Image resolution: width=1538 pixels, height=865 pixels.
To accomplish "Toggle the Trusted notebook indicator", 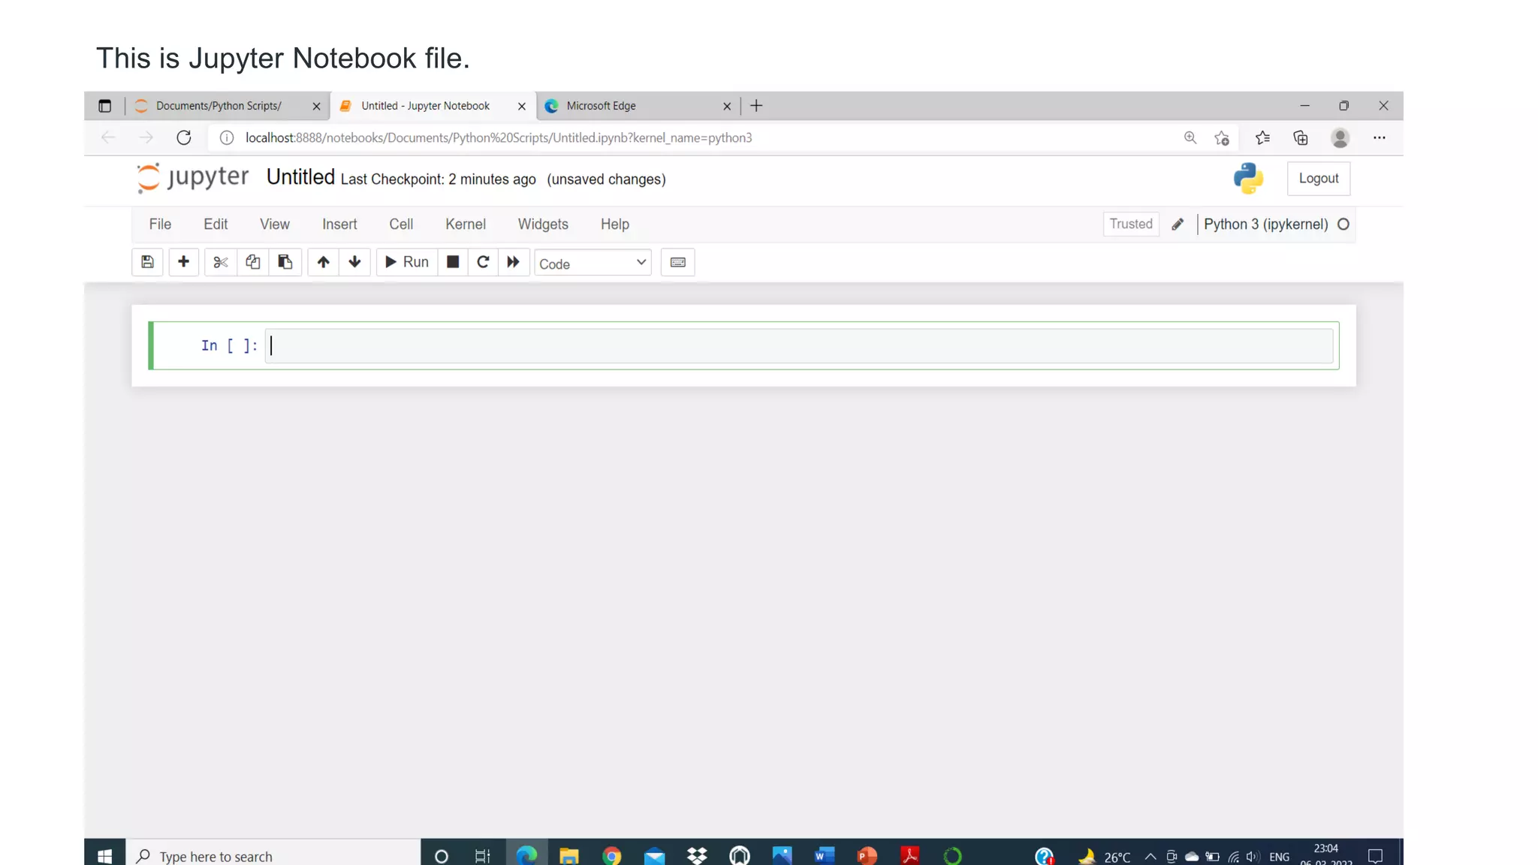I will tap(1130, 224).
